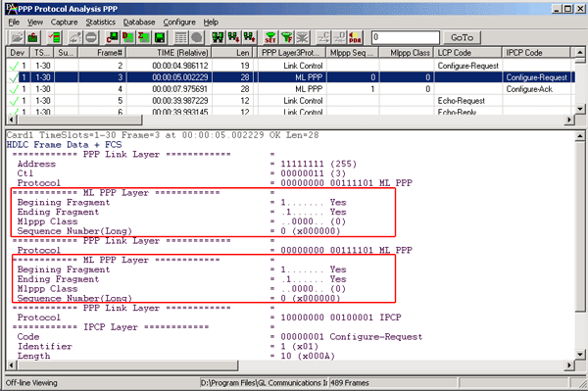Click the find previous binoculars icon
This screenshot has width=588, height=391.
(249, 37)
